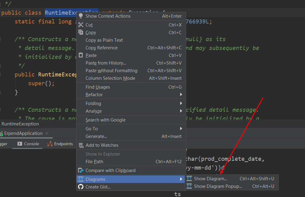Open the Refactor menu entry
Screen dimensions: 305x197
pyautogui.click(x=131, y=94)
